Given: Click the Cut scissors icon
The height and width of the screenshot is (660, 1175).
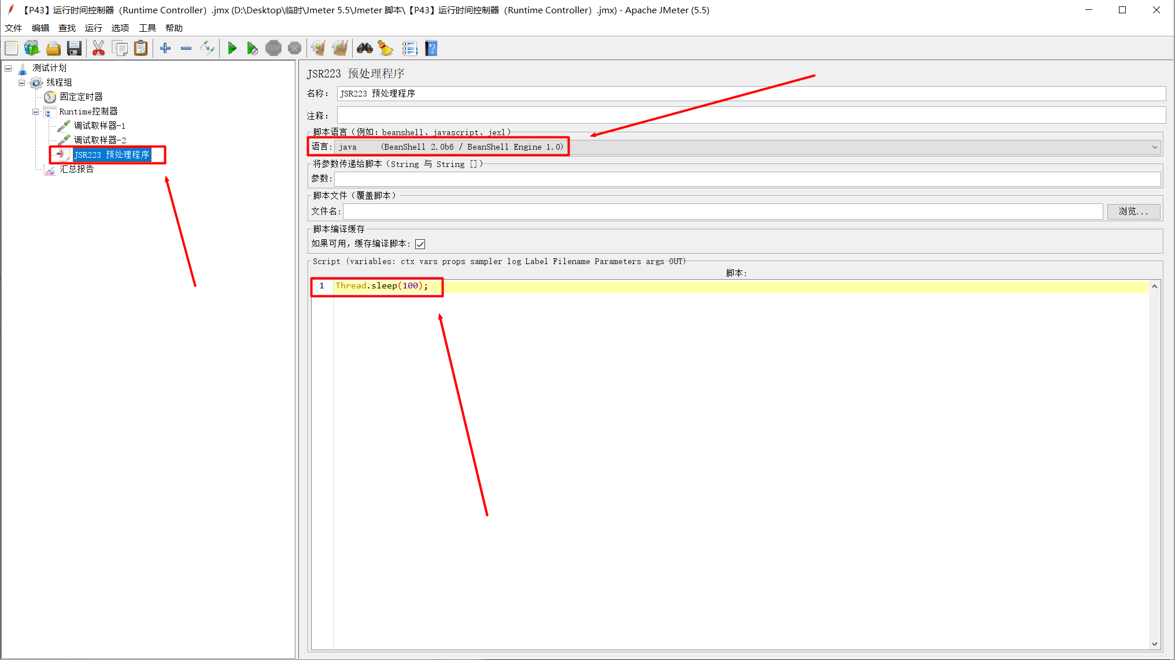Looking at the screenshot, I should 98,49.
